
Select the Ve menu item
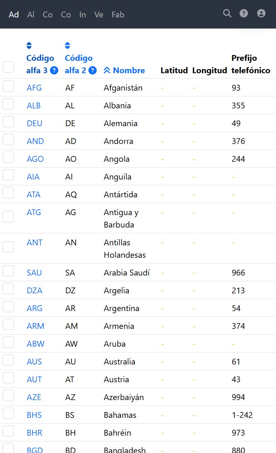(99, 14)
